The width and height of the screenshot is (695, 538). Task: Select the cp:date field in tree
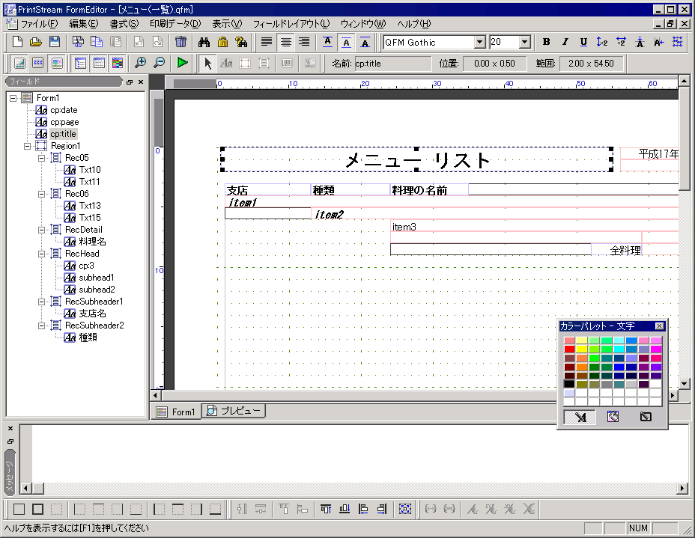pos(63,110)
